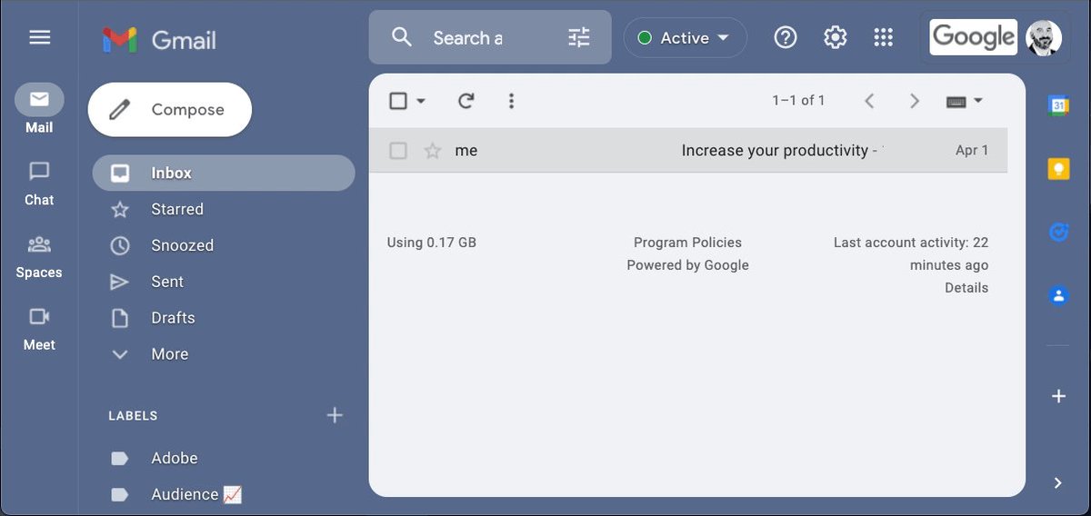The height and width of the screenshot is (516, 1091).
Task: Click the LABELS section heading
Action: (133, 415)
